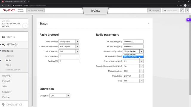Open Terminal servers settings
The image size is (191, 107).
click(x=13, y=70)
